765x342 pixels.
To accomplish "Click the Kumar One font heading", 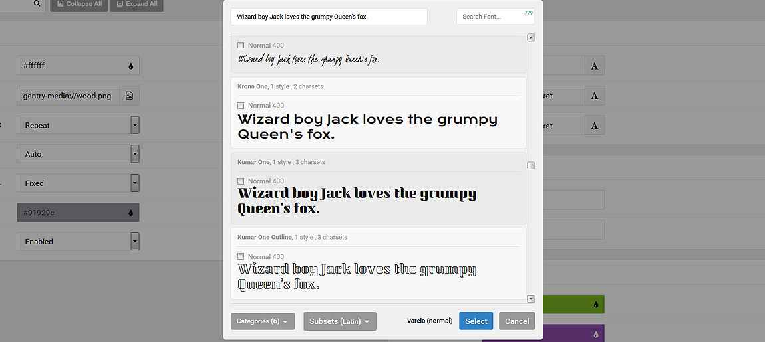I will point(253,162).
